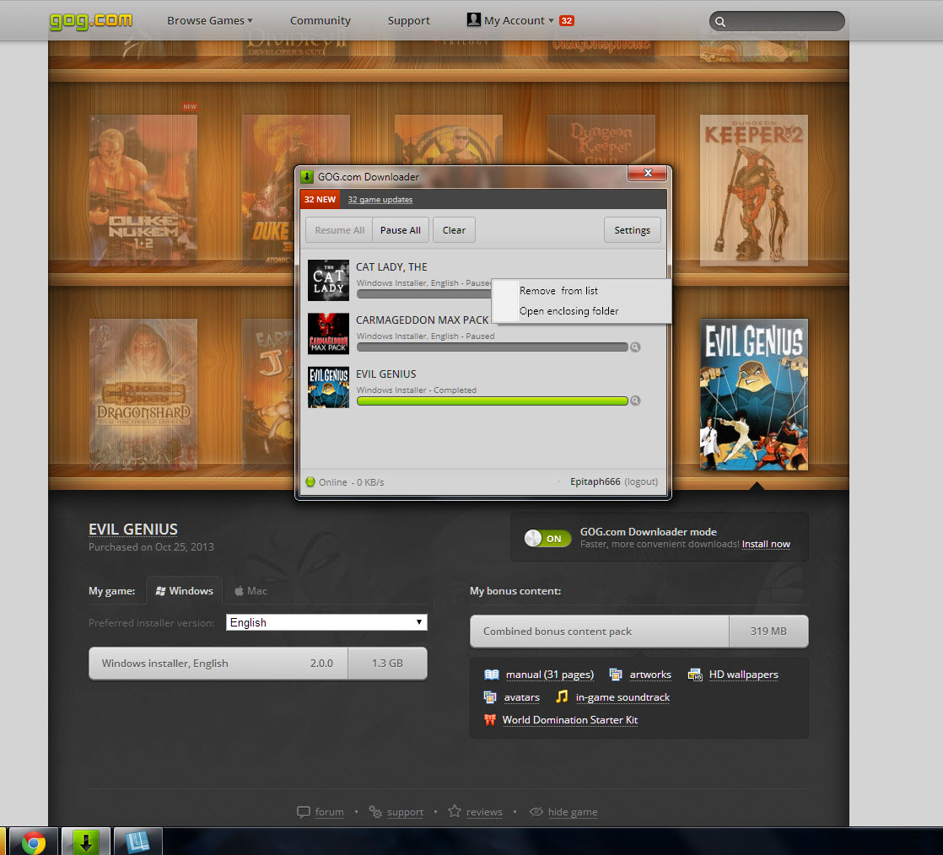The image size is (943, 855).
Task: Select Open enclosing folder
Action: [x=581, y=311]
